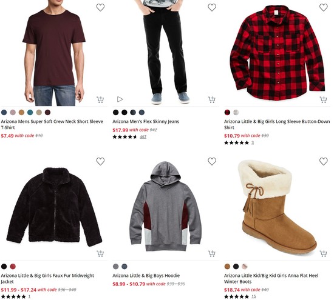Add Anna Winter Boots to cart icon
Viewport: 334px width, 300px height.
coord(323,253)
